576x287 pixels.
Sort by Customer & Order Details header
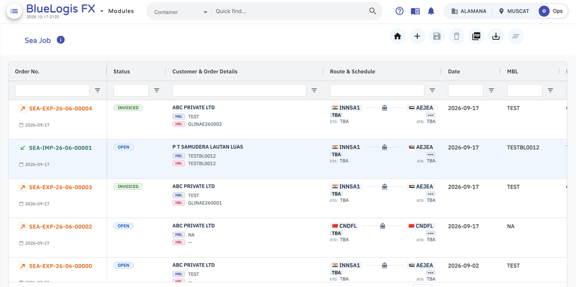pyautogui.click(x=205, y=71)
